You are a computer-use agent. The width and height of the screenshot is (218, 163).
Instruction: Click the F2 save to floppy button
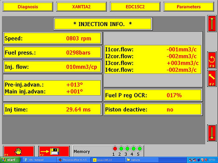tap(54, 151)
